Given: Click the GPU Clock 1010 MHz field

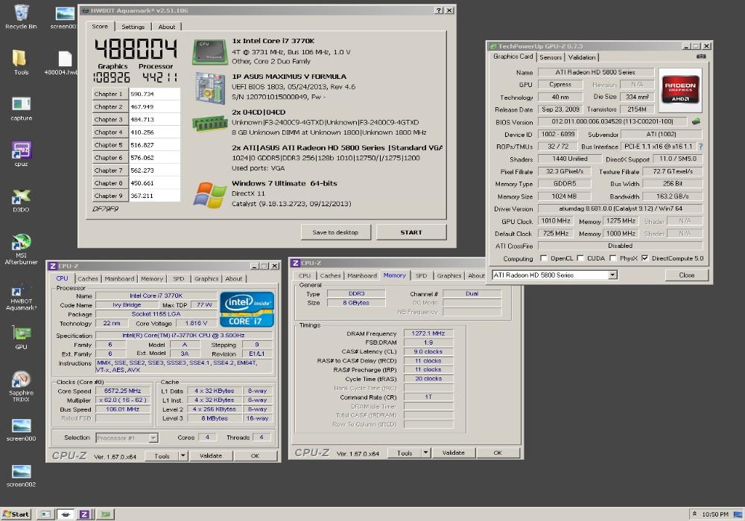Looking at the screenshot, I should click(556, 221).
